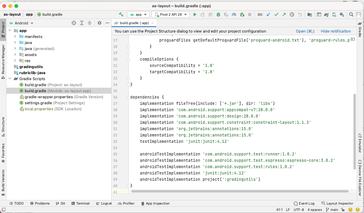Viewport: 364px width, 213px height.
Task: Click the Git Push green arrow icon
Action: (284, 14)
